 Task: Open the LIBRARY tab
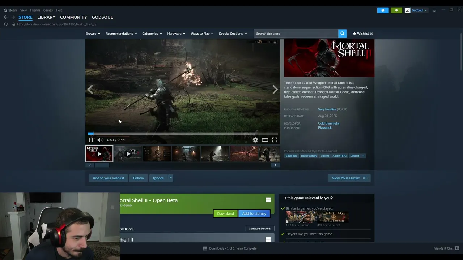click(46, 17)
